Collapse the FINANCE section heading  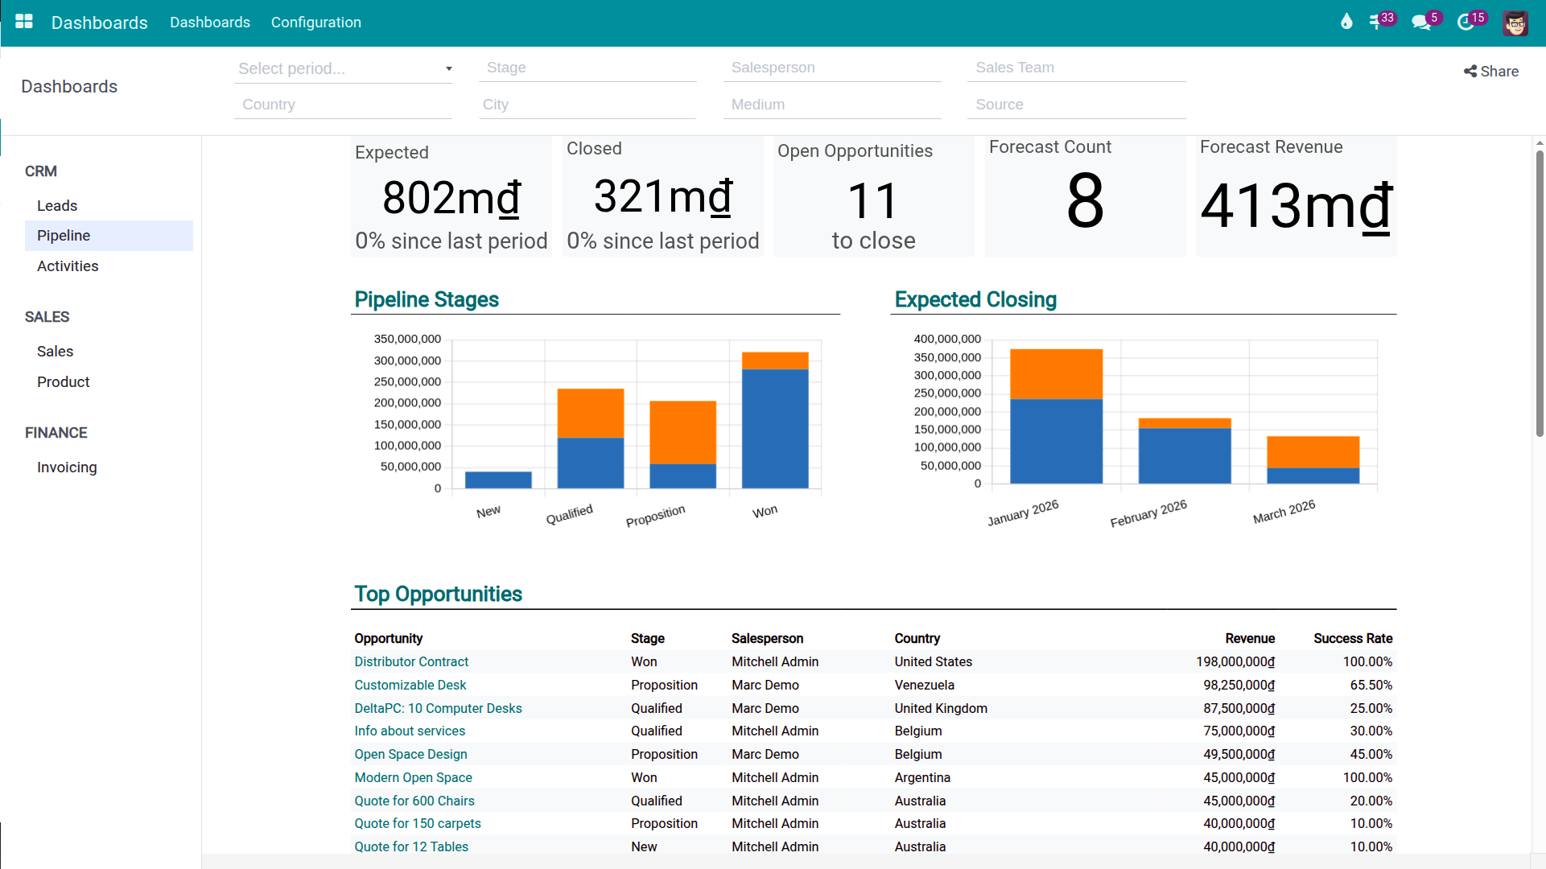(55, 432)
